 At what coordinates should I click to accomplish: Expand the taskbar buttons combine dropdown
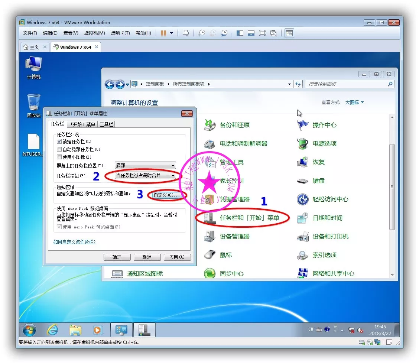point(145,175)
